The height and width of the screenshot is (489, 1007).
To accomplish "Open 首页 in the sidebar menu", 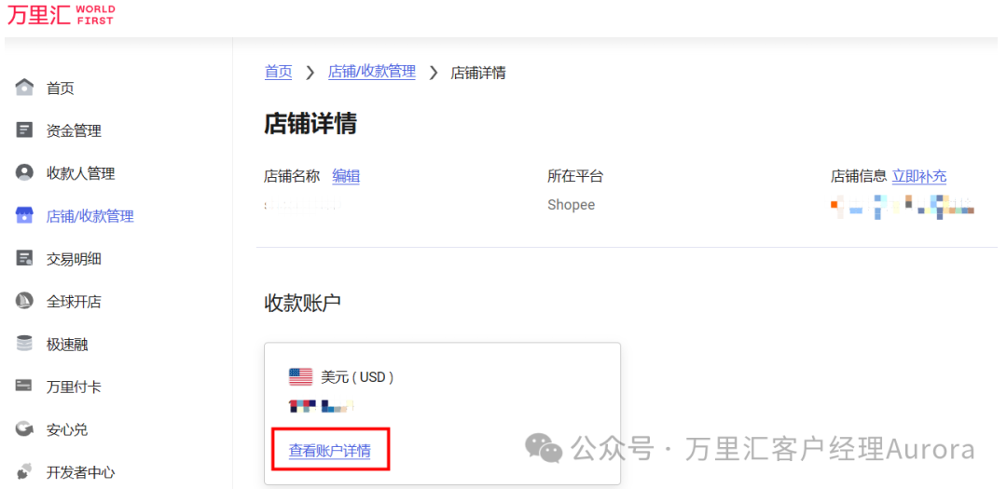I will 61,88.
